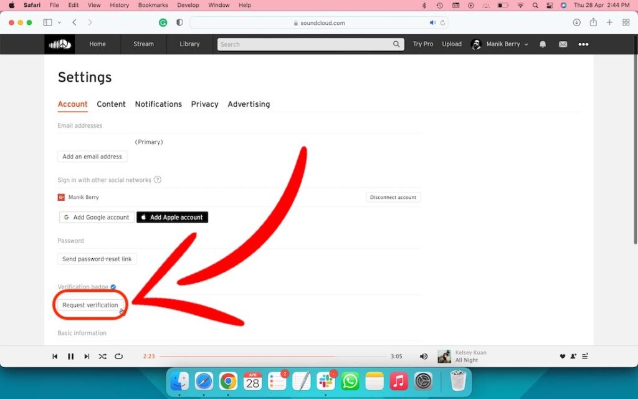Screen dimensions: 638x399
Task: Like the track with the heart icon
Action: tap(563, 356)
